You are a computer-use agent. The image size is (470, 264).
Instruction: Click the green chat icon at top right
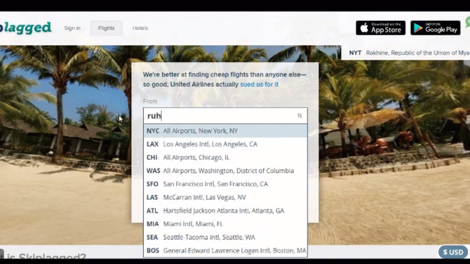(x=467, y=23)
